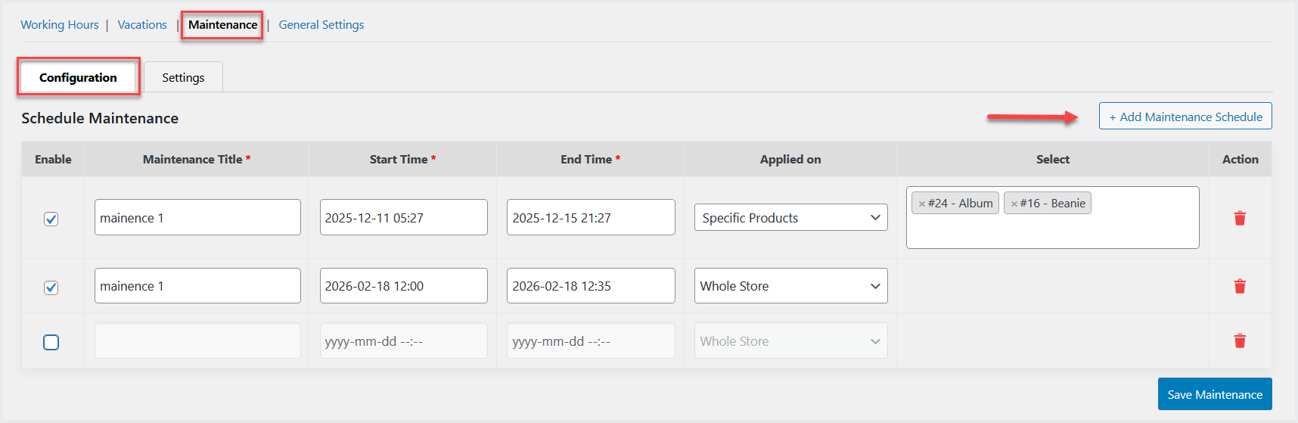Expand second row Whole Store dropdown
The height and width of the screenshot is (423, 1298).
click(x=790, y=286)
